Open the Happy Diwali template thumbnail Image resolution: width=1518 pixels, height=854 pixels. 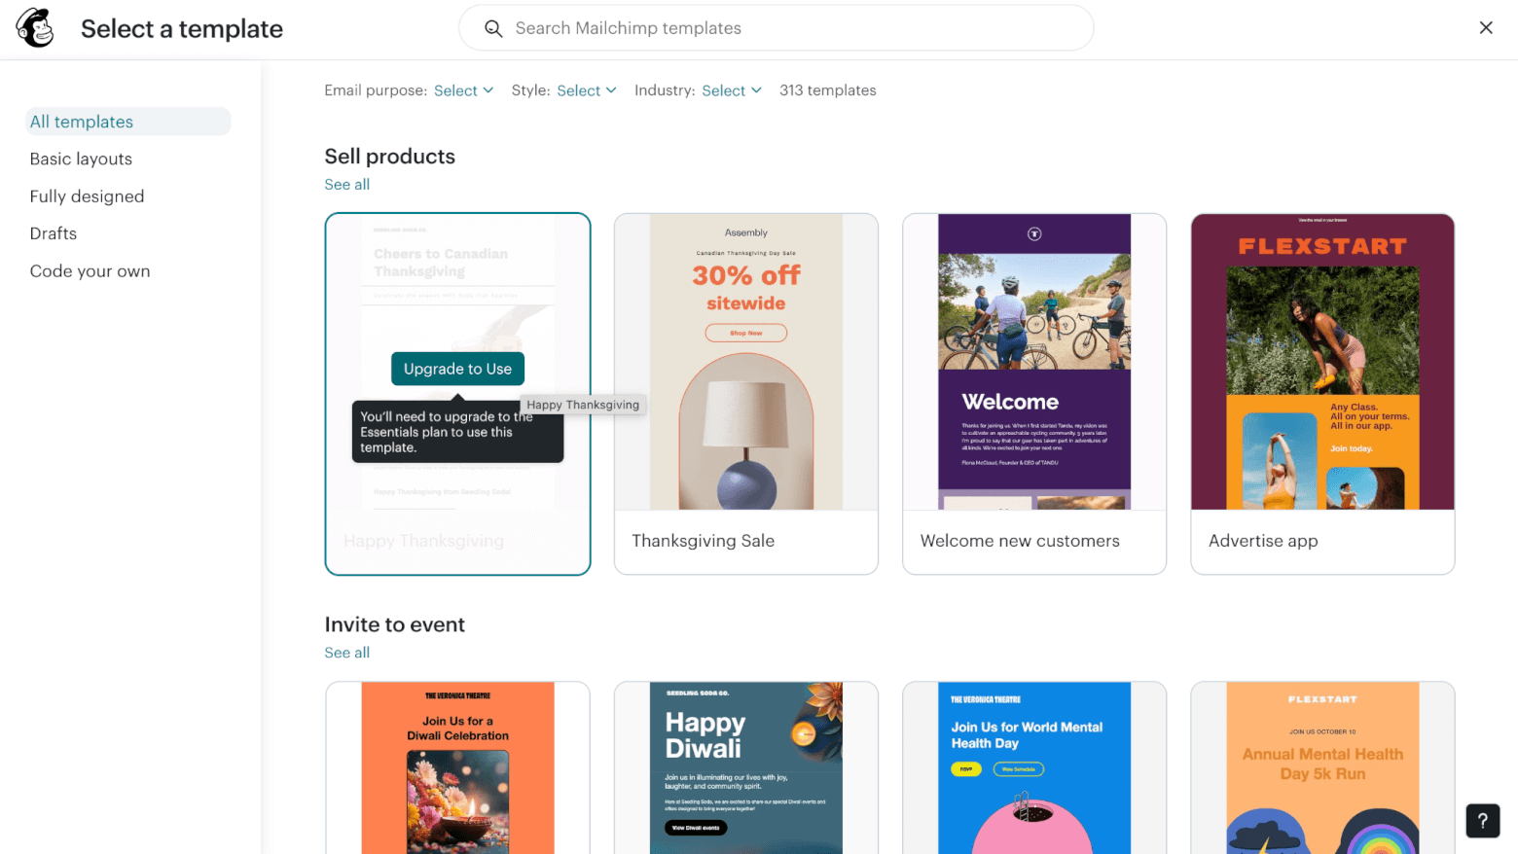[x=745, y=766]
